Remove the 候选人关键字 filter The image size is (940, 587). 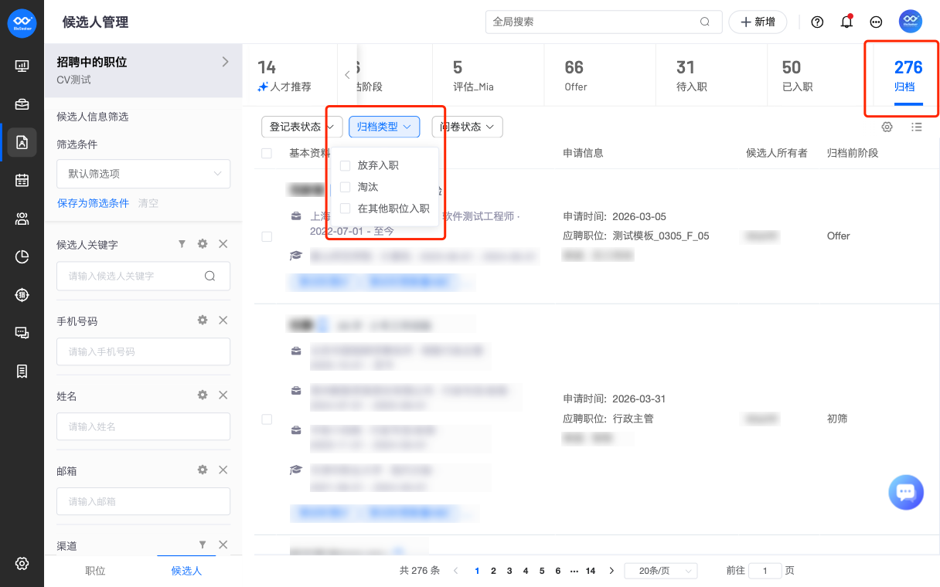[223, 244]
